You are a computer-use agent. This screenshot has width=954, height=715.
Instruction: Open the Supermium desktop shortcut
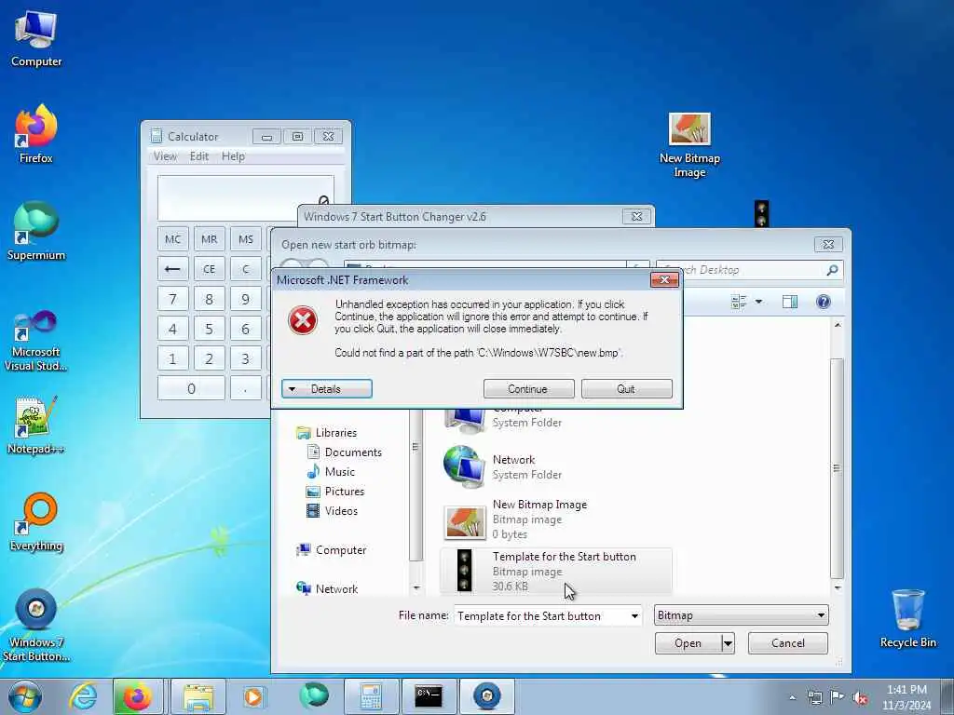pyautogui.click(x=36, y=231)
